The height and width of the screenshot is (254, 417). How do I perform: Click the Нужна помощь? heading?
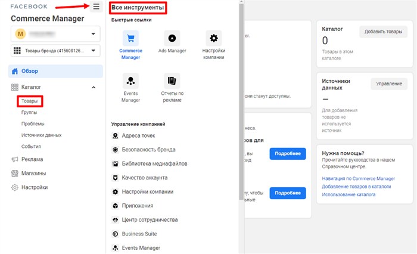click(343, 153)
